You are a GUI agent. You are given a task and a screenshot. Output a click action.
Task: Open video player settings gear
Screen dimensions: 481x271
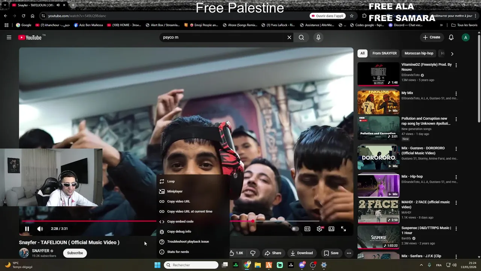coord(319,228)
